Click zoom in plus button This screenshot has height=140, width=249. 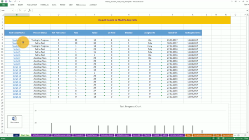pyautogui.click(x=242, y=138)
